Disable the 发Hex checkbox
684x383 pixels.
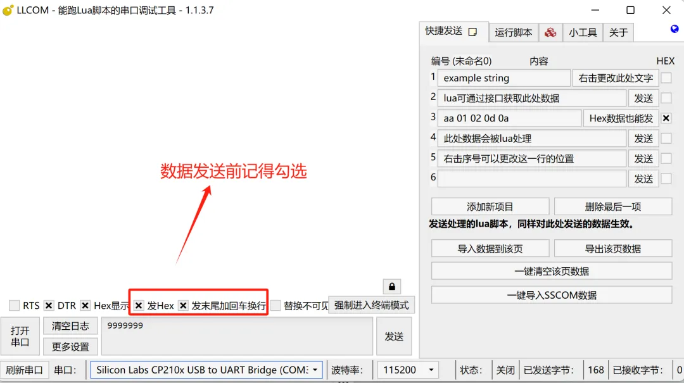139,305
